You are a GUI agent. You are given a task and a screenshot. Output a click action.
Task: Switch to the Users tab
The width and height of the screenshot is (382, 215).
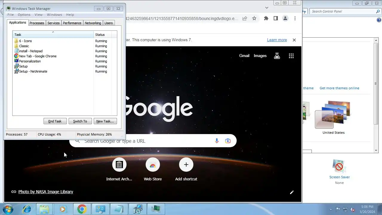(109, 23)
